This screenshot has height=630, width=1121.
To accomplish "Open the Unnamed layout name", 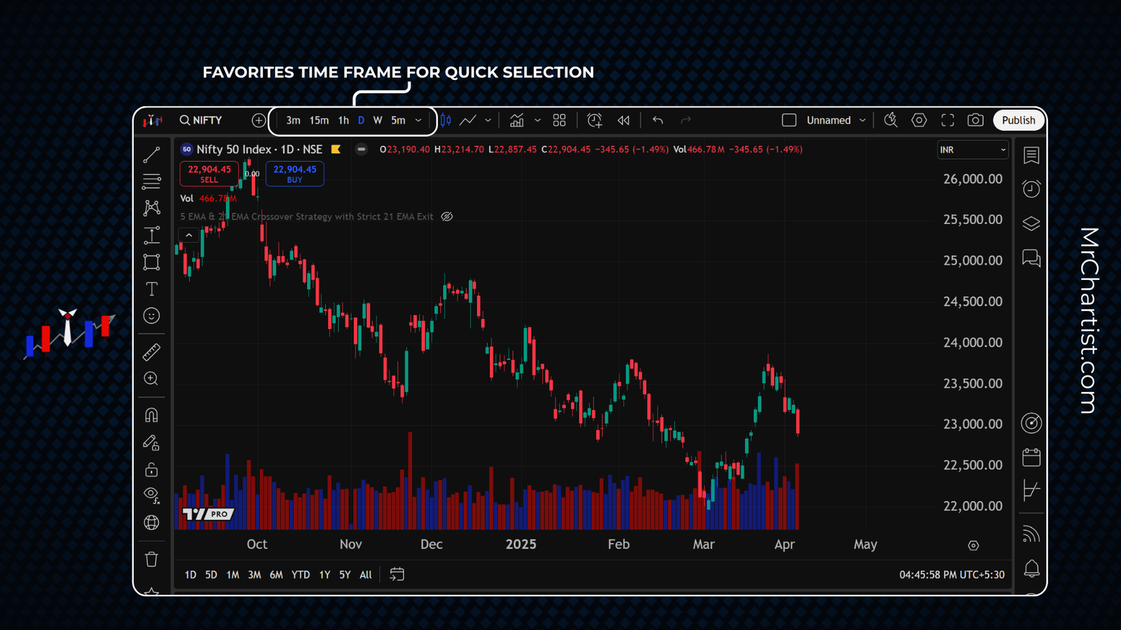I will coord(829,120).
